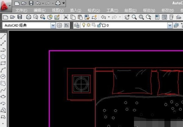Toggle layer 0 on/off lightbulb
This screenshot has width=183, height=127.
click(84, 25)
